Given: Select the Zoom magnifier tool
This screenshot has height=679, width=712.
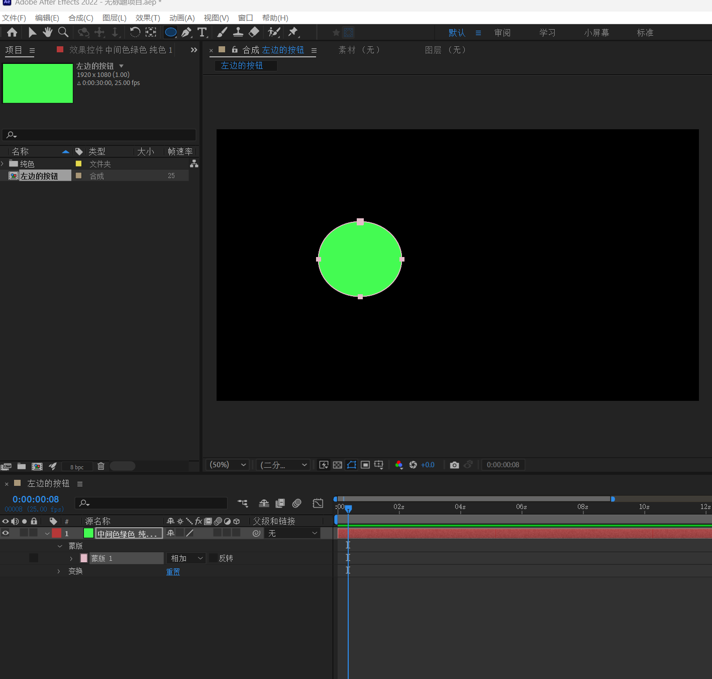Looking at the screenshot, I should (x=63, y=33).
